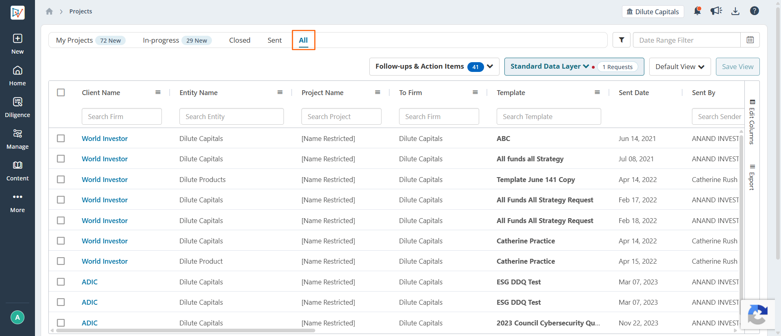
Task: Expand Follow-ups & Action Items dropdown
Action: [x=434, y=67]
